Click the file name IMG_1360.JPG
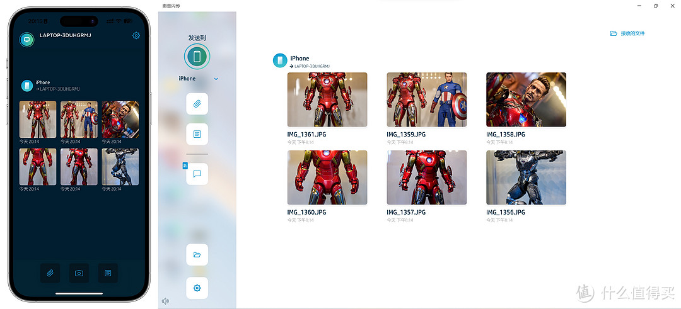This screenshot has width=681, height=309. (306, 212)
